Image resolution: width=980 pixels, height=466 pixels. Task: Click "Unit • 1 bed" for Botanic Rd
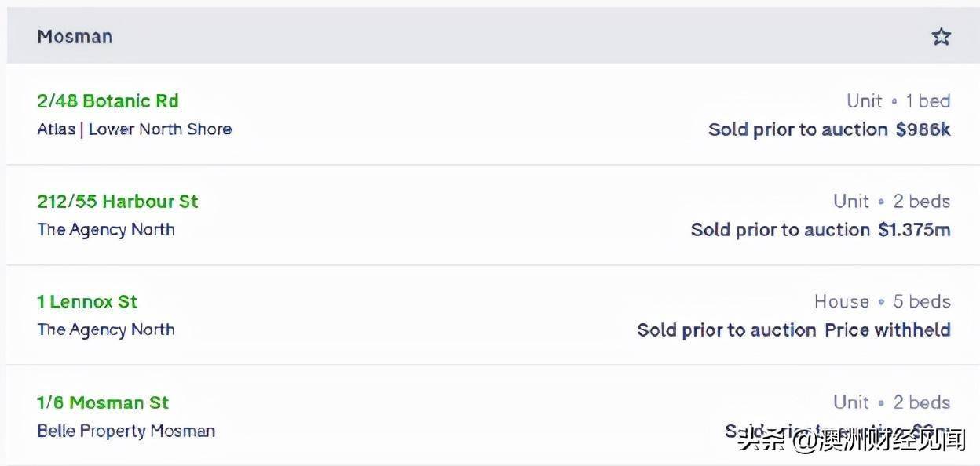click(898, 101)
